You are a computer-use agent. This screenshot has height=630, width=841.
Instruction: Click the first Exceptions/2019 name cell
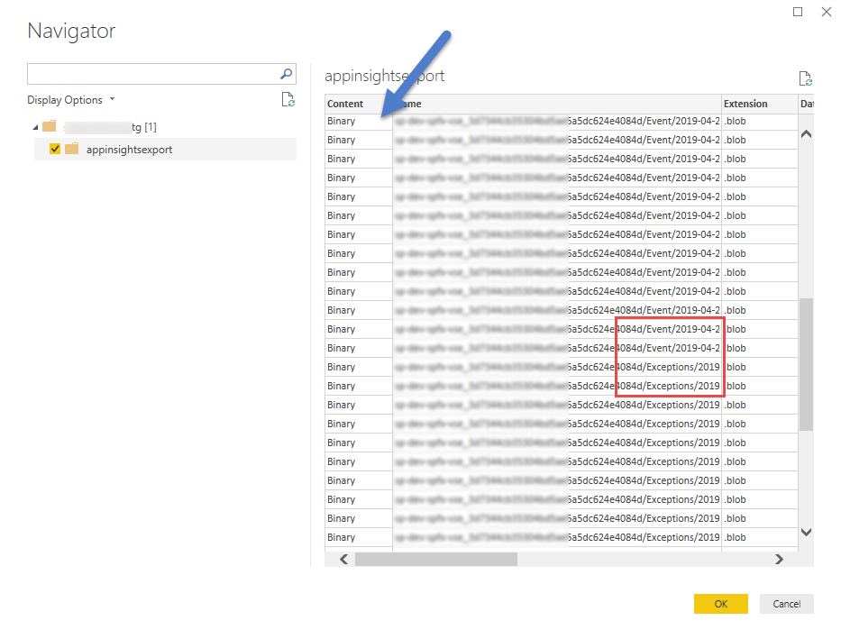pyautogui.click(x=557, y=368)
